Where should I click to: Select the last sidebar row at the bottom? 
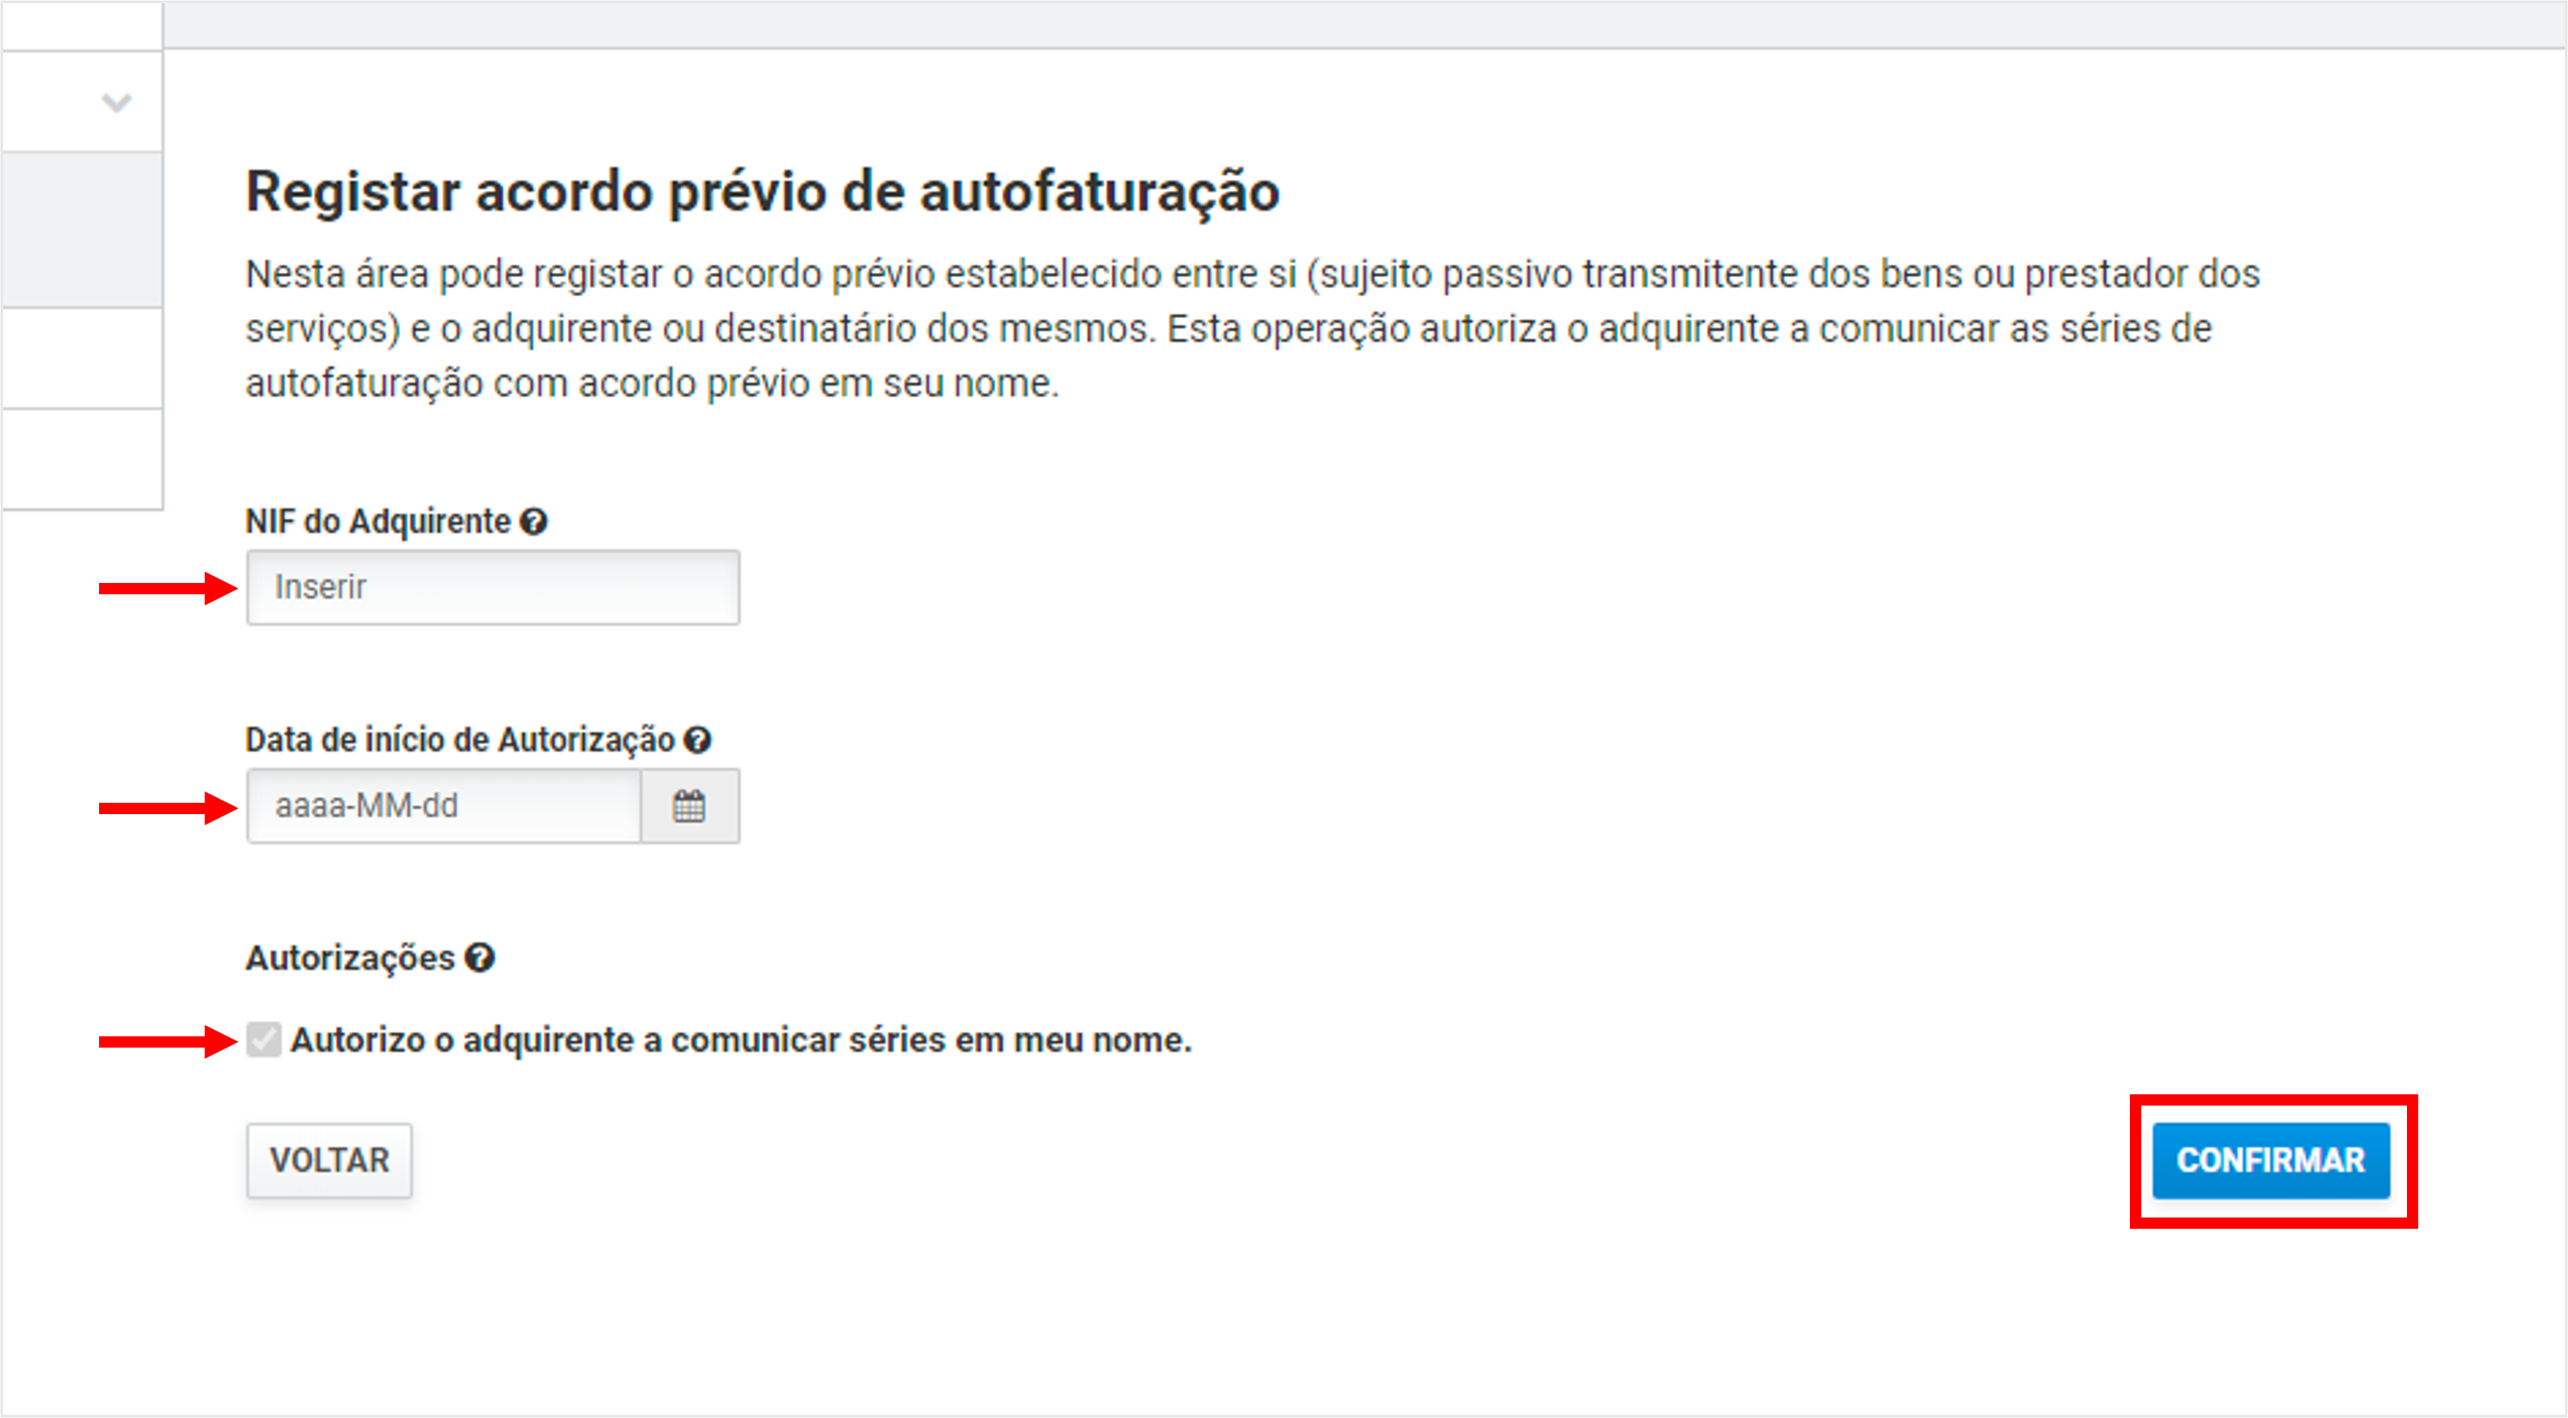82,459
